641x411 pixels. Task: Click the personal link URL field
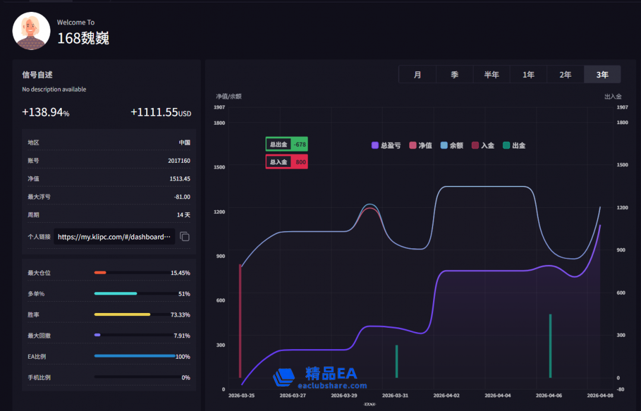[114, 236]
